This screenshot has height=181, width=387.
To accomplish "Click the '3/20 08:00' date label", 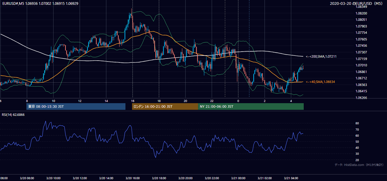I will coord(27,178).
